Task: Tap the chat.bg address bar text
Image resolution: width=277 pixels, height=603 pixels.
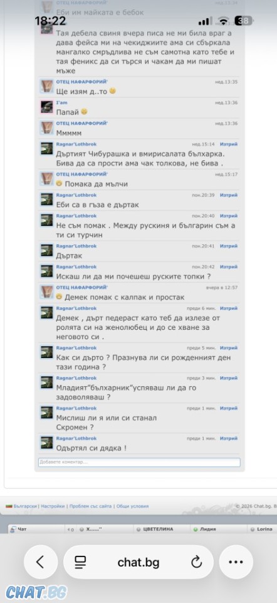Action: tap(138, 563)
